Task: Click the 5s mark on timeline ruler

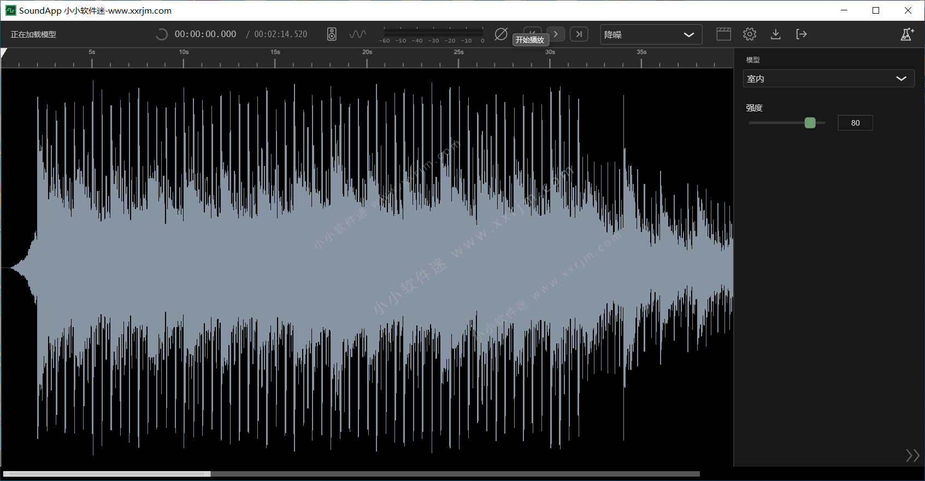Action: point(92,52)
